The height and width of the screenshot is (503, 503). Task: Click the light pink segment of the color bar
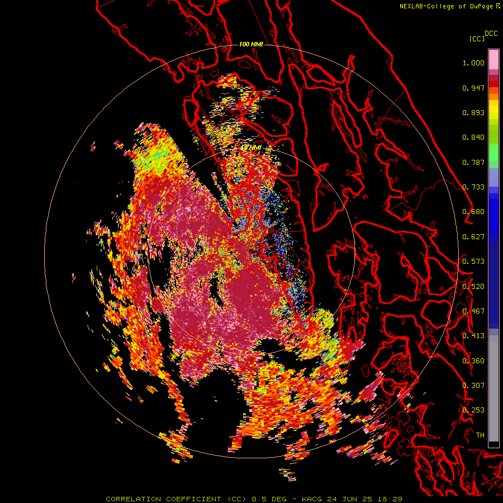pyautogui.click(x=493, y=59)
